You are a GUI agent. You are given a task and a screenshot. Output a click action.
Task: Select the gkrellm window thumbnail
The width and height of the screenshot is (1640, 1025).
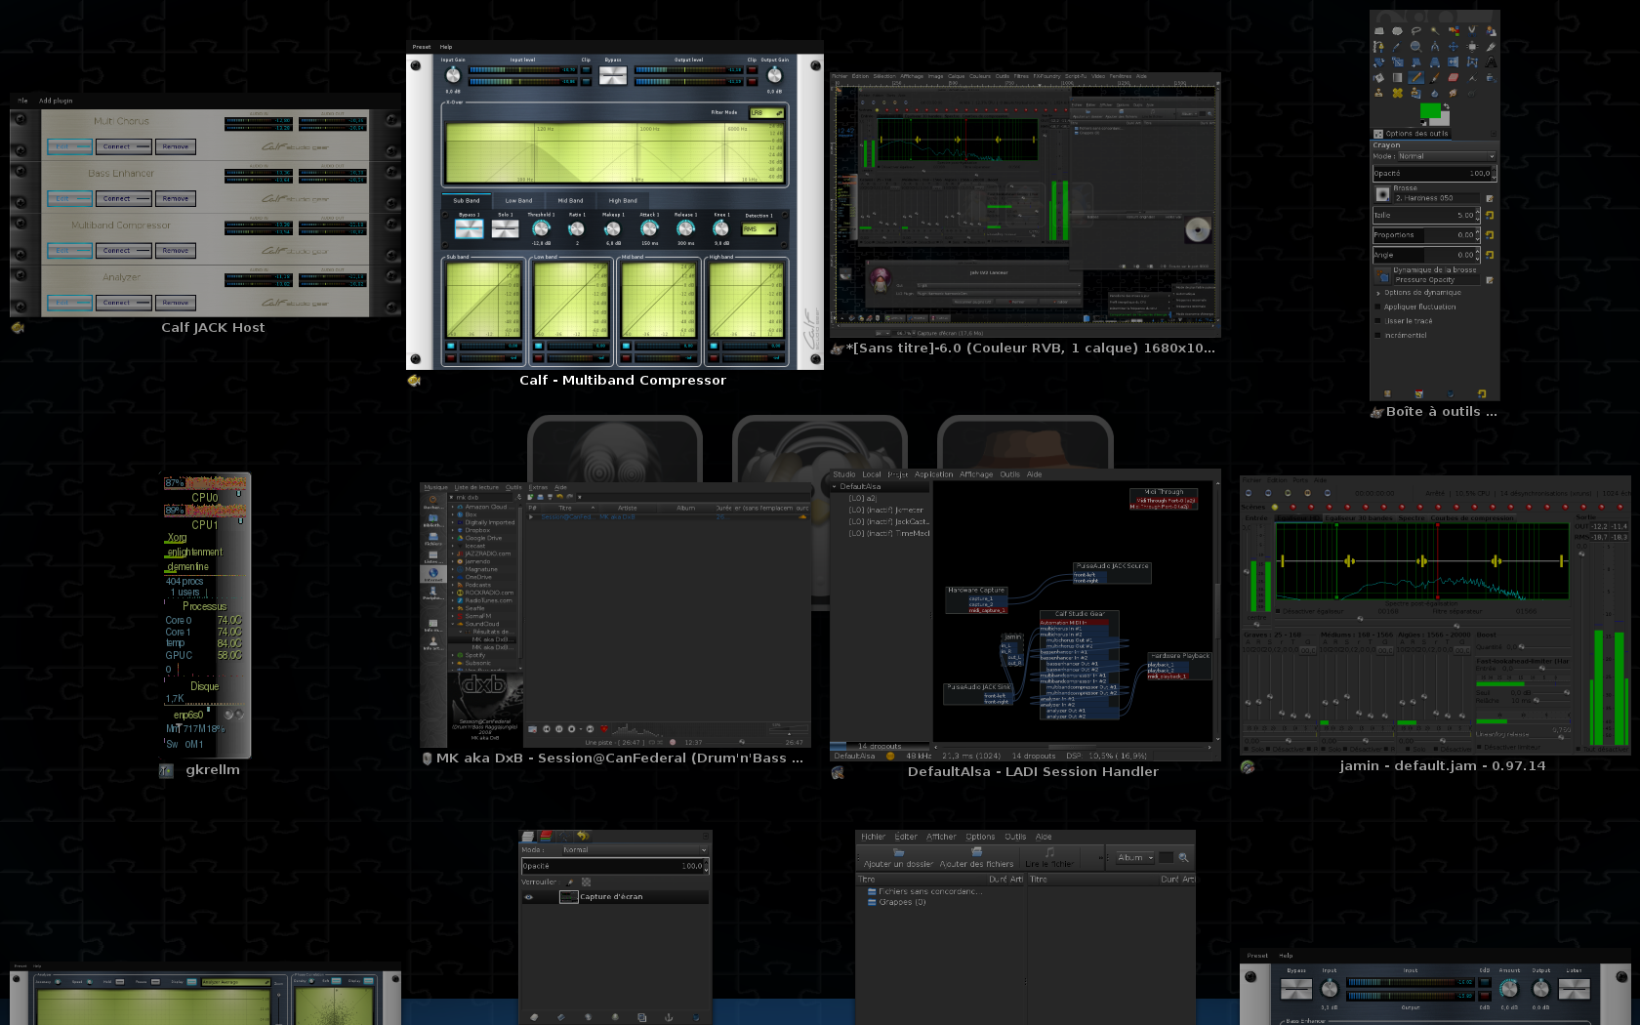click(x=206, y=615)
